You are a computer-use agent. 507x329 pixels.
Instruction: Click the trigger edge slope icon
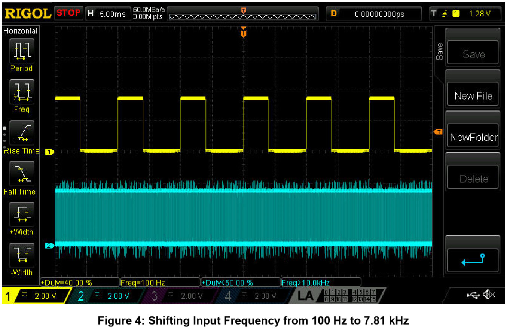click(445, 14)
